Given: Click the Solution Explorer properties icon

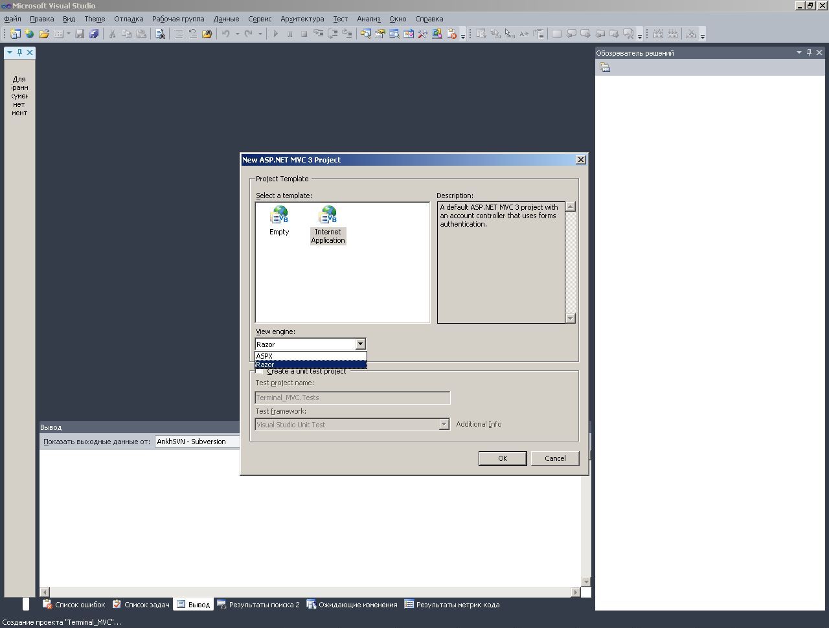Looking at the screenshot, I should click(x=605, y=67).
